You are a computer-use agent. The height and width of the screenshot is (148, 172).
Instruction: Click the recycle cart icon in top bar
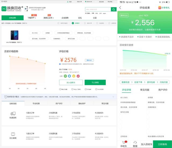(x=86, y=2)
